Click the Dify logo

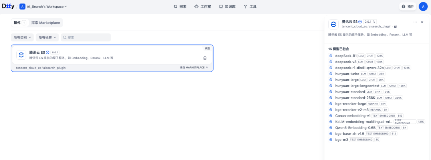(8, 6)
